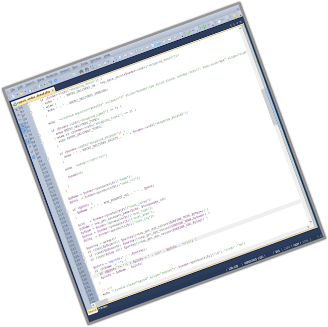The height and width of the screenshot is (327, 328).
Task: Open the Run menu
Action: 75,67
